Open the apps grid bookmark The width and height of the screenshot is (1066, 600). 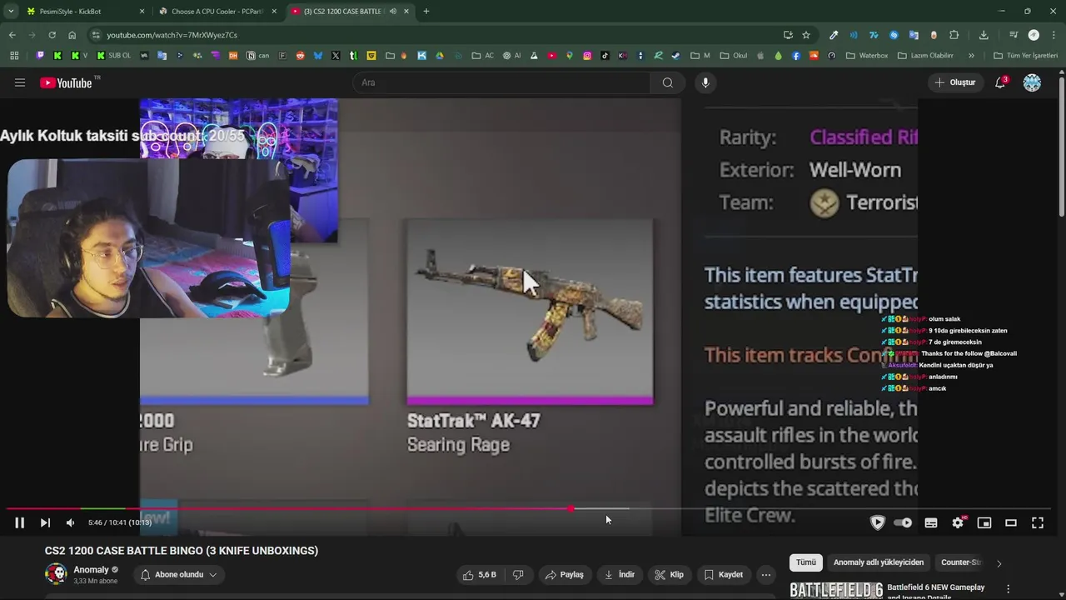14,56
